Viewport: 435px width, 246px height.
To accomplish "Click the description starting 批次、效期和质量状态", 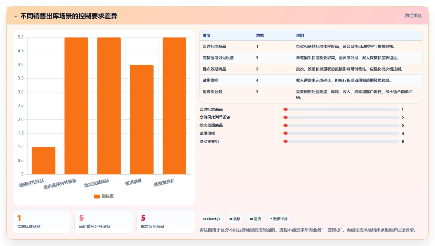I will (350, 69).
